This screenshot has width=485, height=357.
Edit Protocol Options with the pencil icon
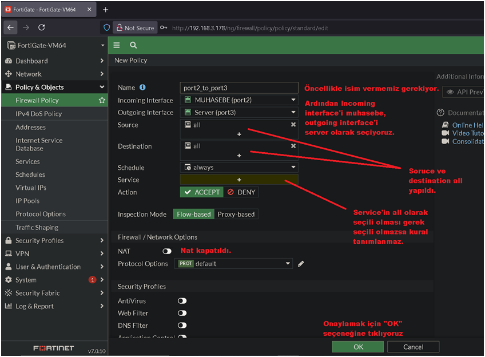point(301,264)
